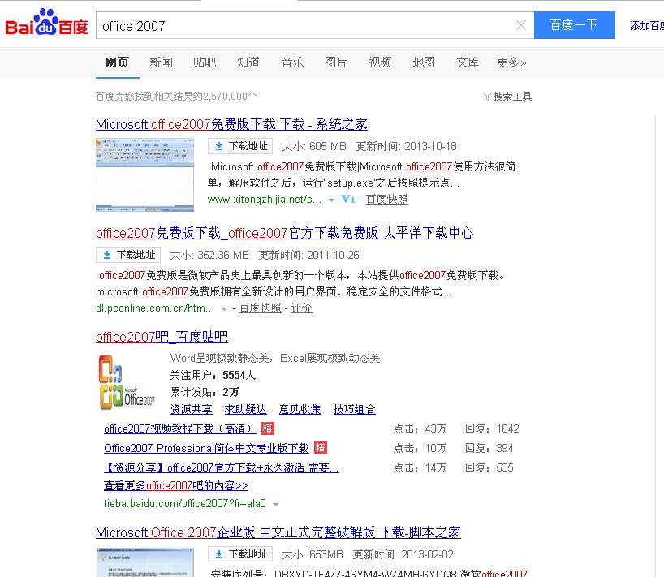The width and height of the screenshot is (664, 577).
Task: Switch to the 贴吧 tab
Action: (x=205, y=62)
